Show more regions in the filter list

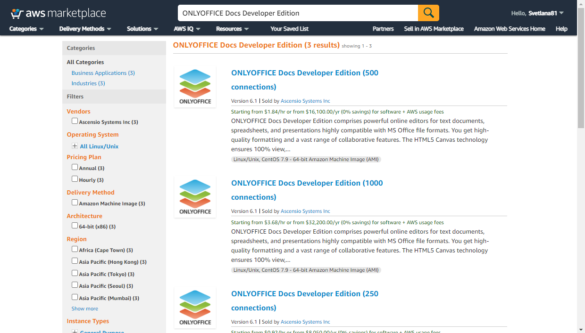click(x=85, y=309)
